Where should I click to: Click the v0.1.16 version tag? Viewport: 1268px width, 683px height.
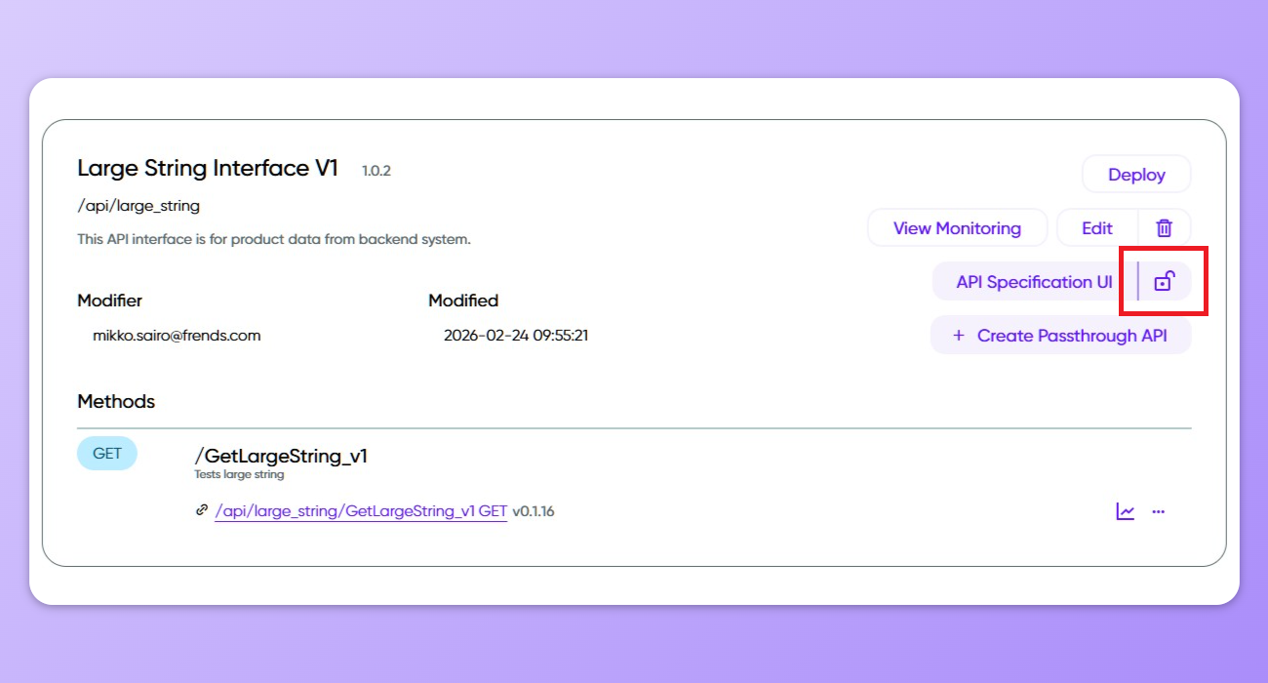pyautogui.click(x=534, y=511)
